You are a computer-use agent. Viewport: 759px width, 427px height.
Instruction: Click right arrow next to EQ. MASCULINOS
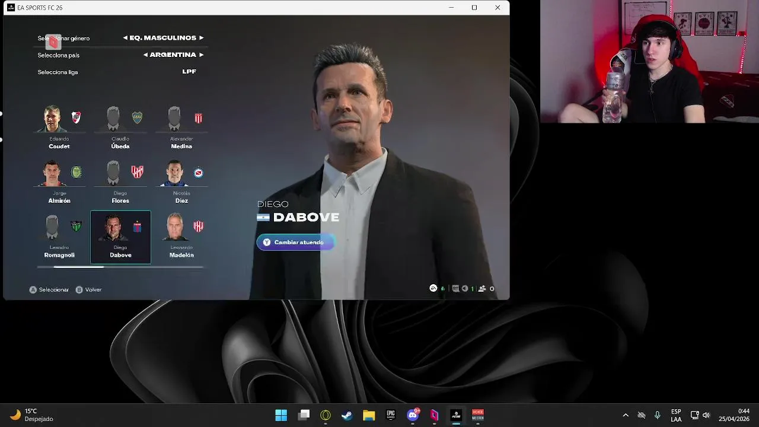201,38
